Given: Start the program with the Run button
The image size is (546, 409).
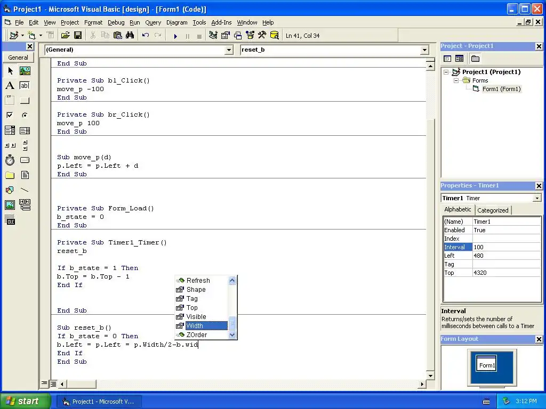Looking at the screenshot, I should [x=175, y=36].
